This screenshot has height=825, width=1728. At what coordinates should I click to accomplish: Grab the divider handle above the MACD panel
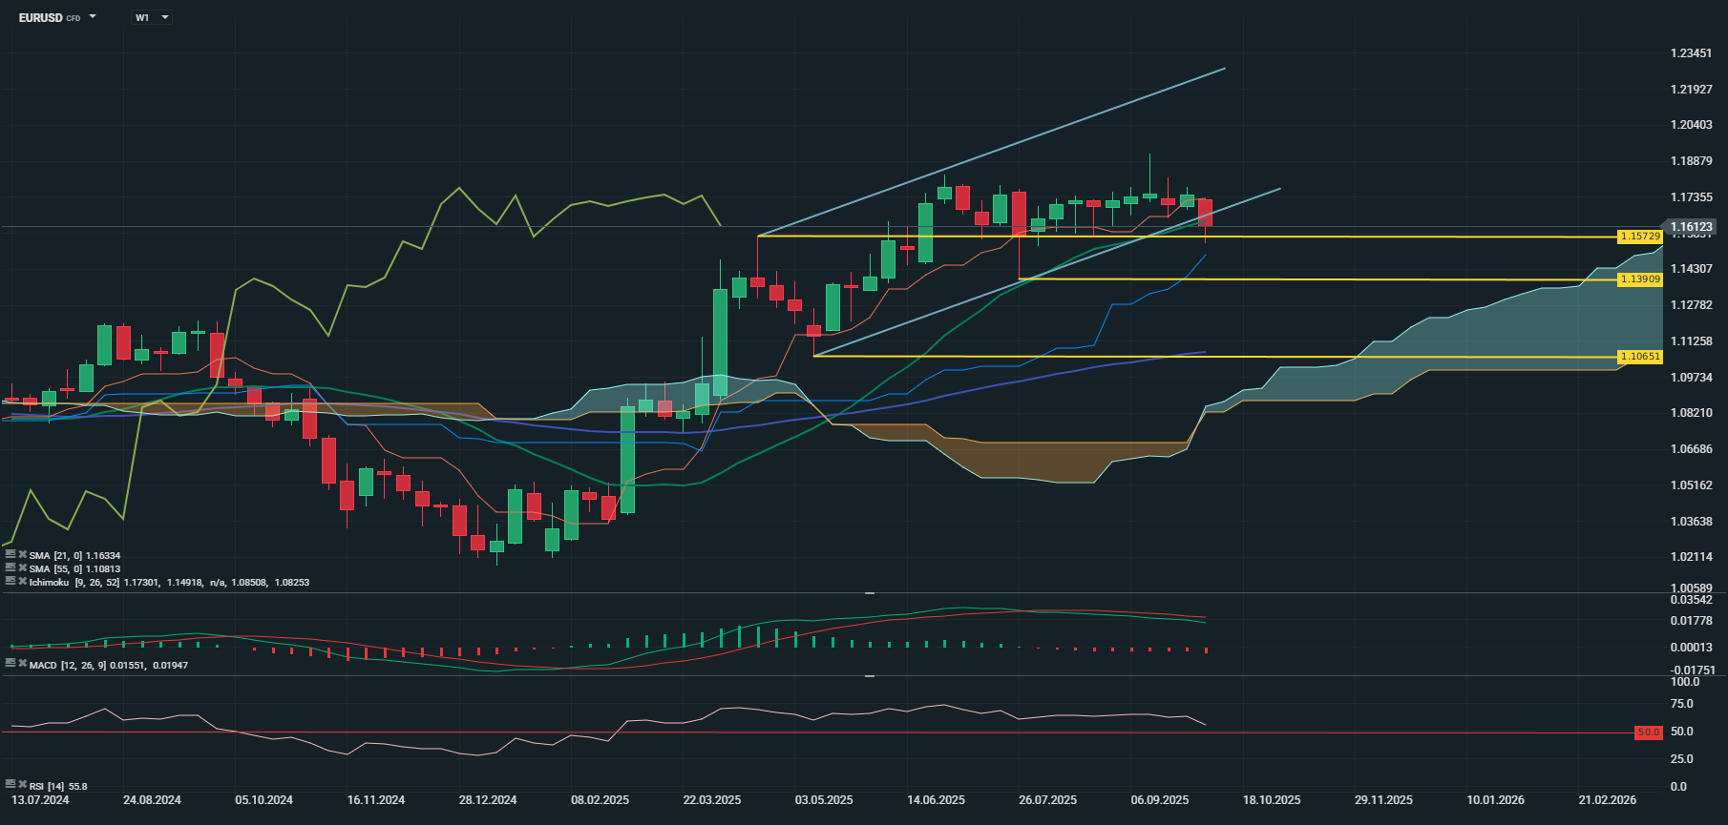(x=870, y=593)
